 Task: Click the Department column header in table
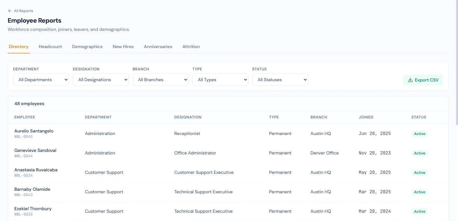(98, 117)
